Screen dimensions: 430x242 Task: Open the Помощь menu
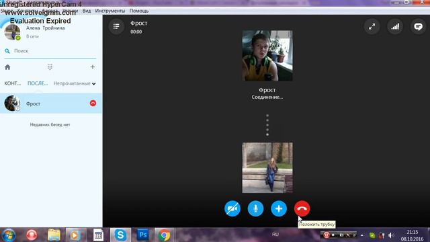[139, 11]
